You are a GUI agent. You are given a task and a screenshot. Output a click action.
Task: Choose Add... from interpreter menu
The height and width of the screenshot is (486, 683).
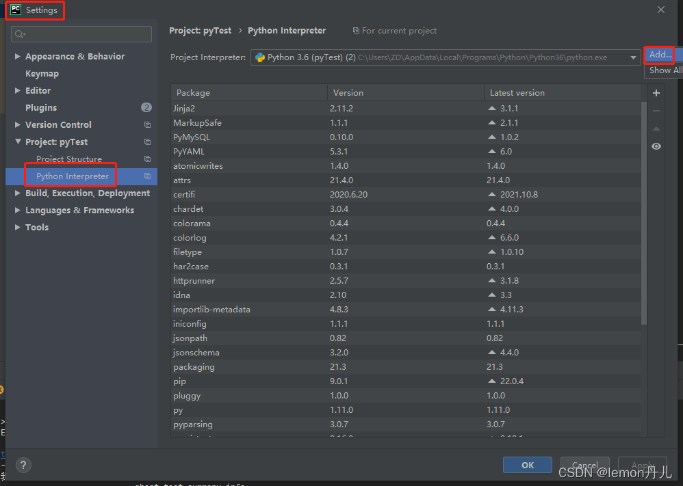pos(660,55)
